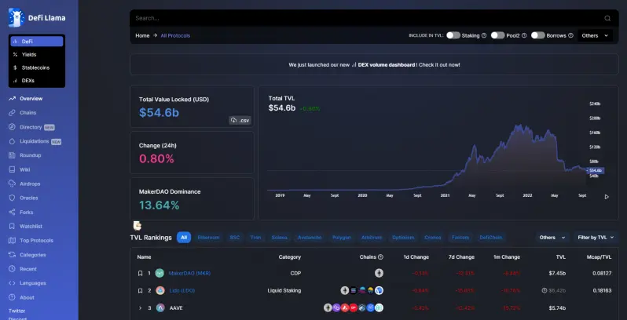
Task: Click the Oracles shield icon
Action: (12, 198)
